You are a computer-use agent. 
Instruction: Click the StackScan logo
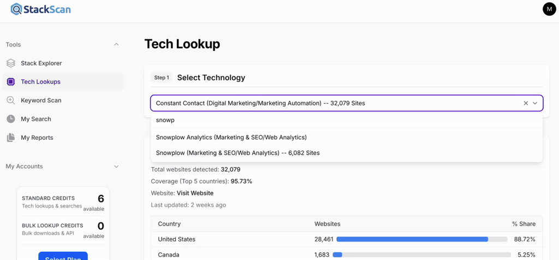coord(40,9)
